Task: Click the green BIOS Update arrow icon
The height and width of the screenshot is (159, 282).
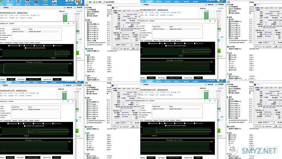Action: [94, 2]
